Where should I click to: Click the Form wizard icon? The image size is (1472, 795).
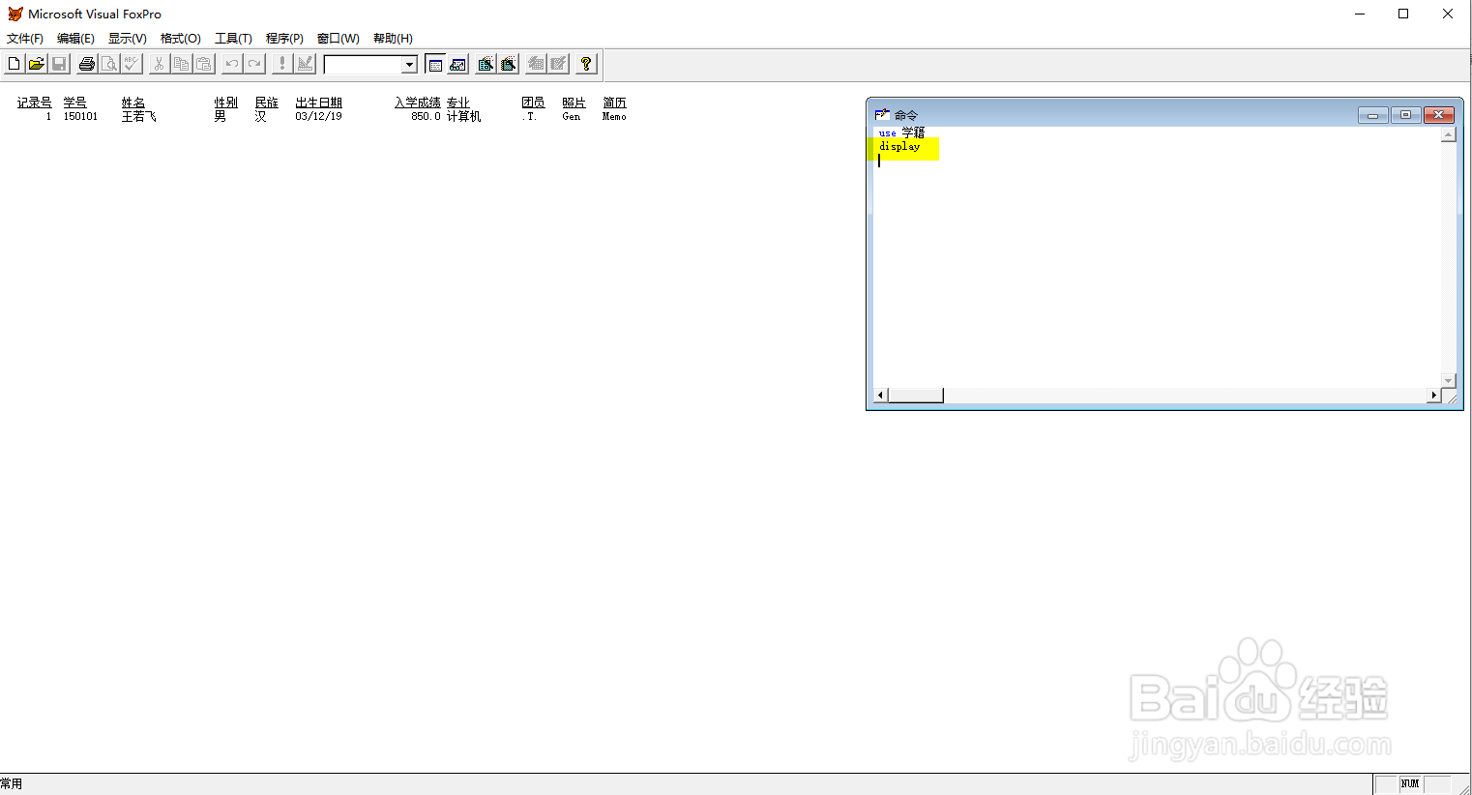pyautogui.click(x=486, y=64)
